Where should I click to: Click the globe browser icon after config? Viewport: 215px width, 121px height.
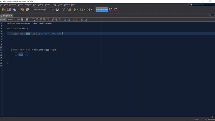[57, 9]
